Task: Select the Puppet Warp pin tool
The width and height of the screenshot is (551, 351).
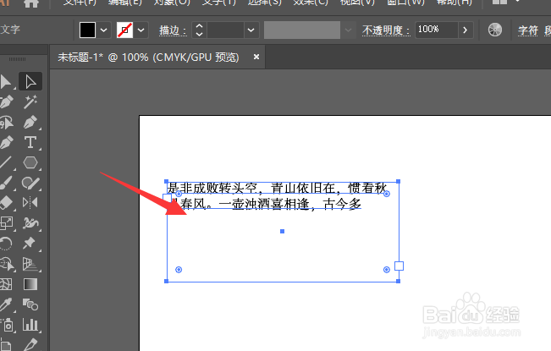Action: point(30,244)
